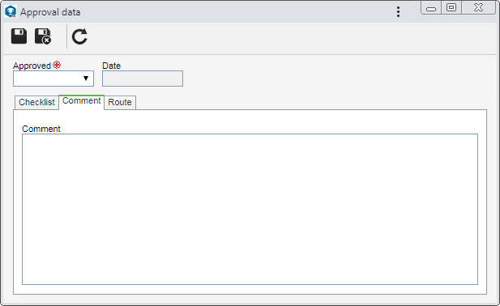This screenshot has width=500, height=306.
Task: Save the approval data with floppy icon
Action: click(19, 36)
